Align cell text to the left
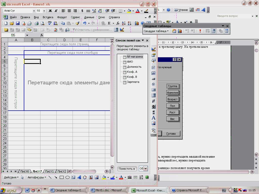The image size is (259, 194). [x=63, y=11]
